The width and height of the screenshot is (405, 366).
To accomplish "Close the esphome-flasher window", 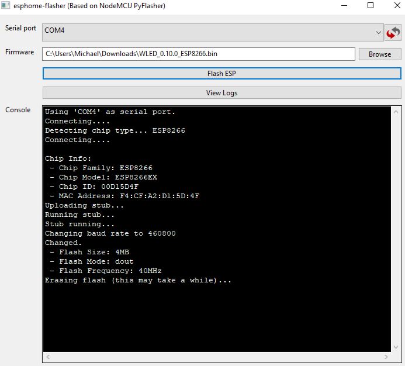I will pyautogui.click(x=397, y=5).
